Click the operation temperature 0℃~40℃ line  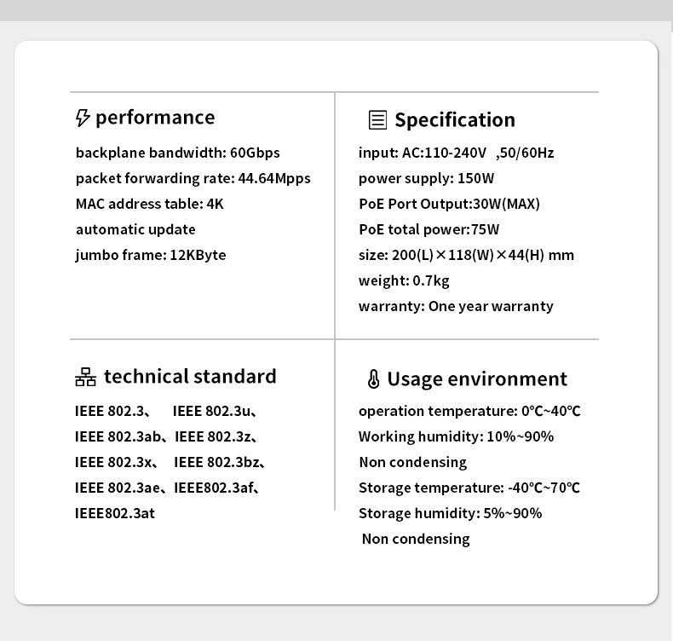click(x=469, y=412)
